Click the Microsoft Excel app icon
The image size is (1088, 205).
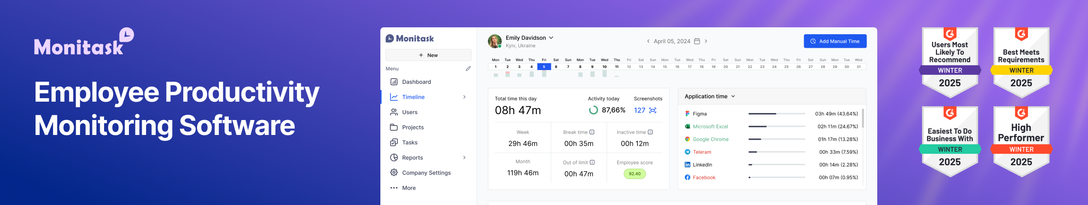pos(687,126)
